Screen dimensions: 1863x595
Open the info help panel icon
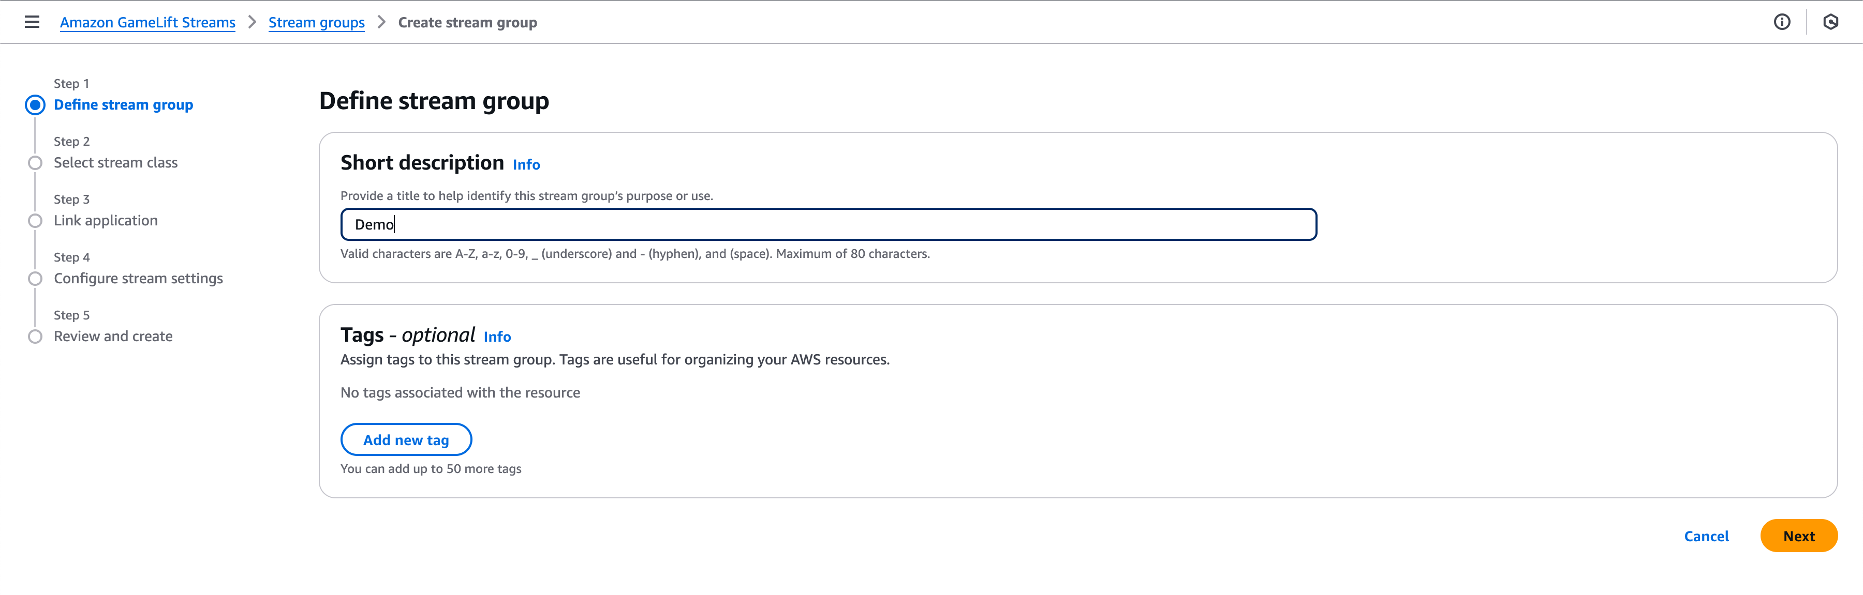(x=1782, y=22)
